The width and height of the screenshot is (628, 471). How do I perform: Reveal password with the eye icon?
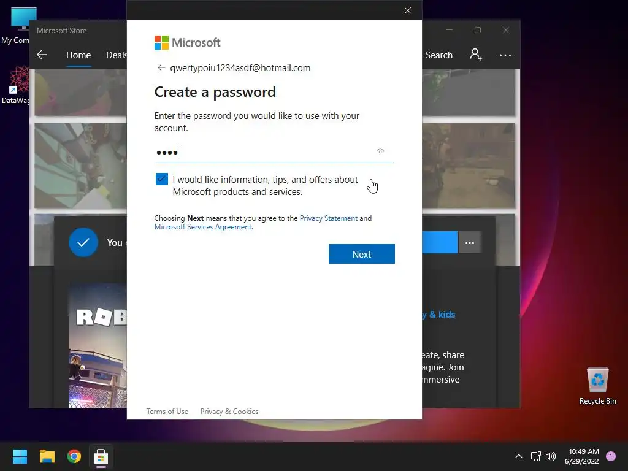point(380,151)
